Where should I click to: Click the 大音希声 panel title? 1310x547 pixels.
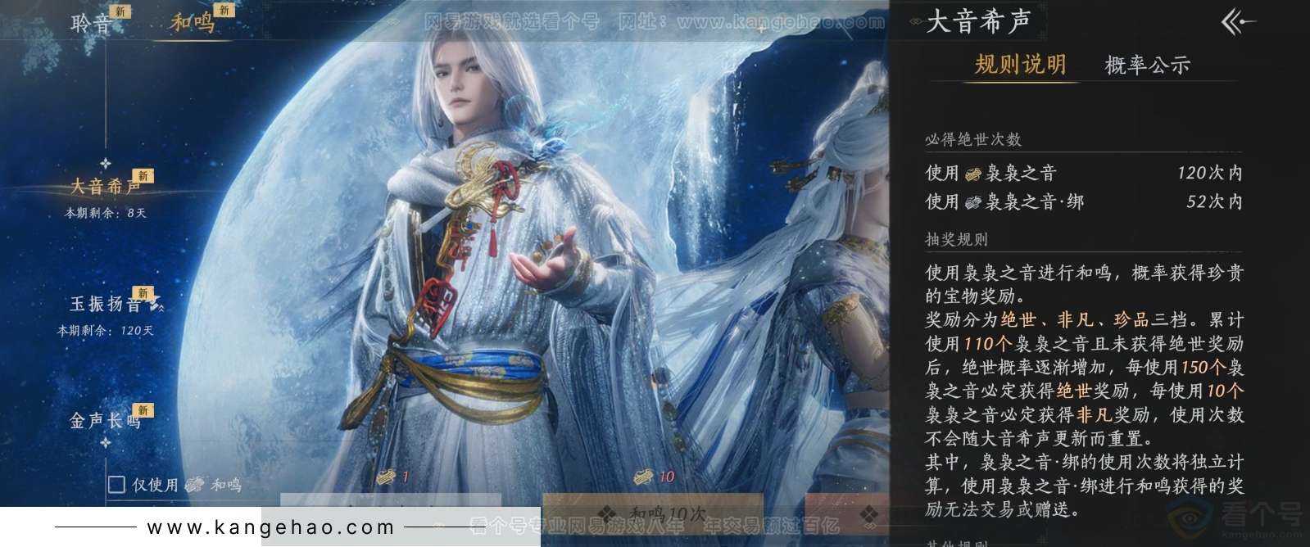pyautogui.click(x=978, y=22)
